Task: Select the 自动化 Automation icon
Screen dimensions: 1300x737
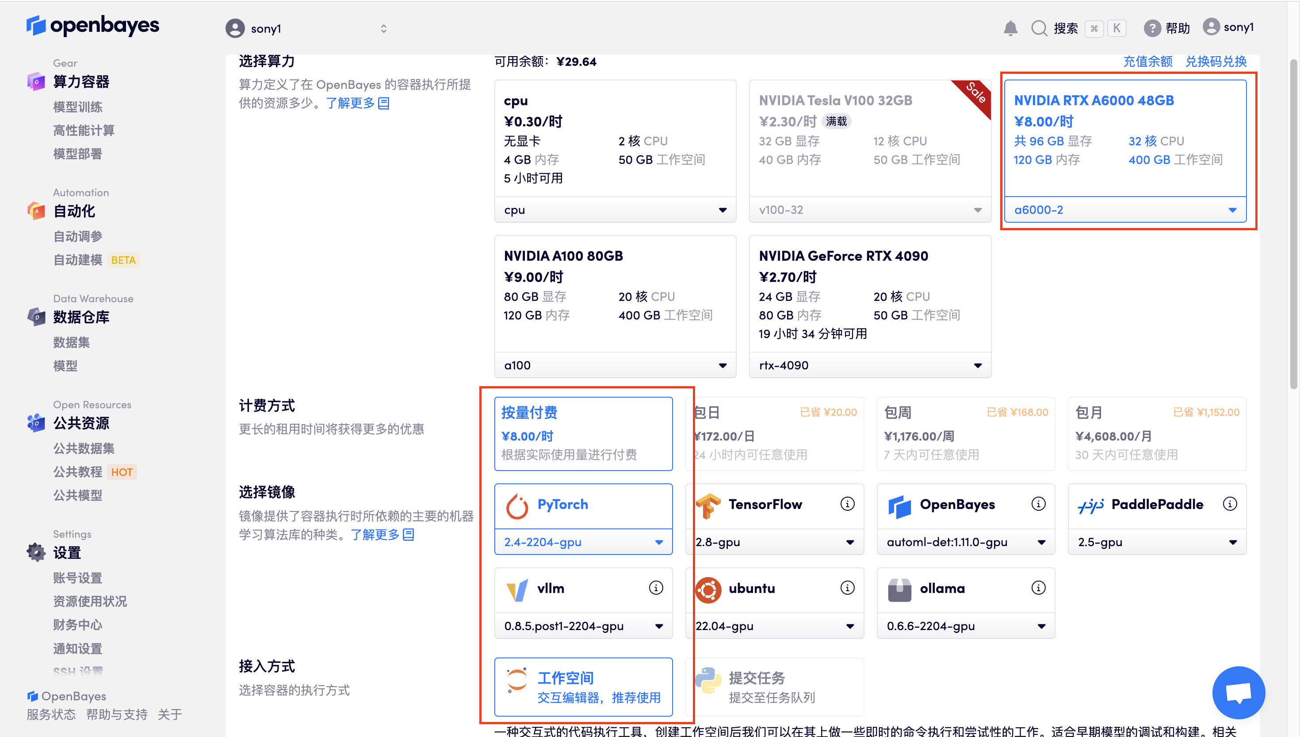Action: point(35,211)
